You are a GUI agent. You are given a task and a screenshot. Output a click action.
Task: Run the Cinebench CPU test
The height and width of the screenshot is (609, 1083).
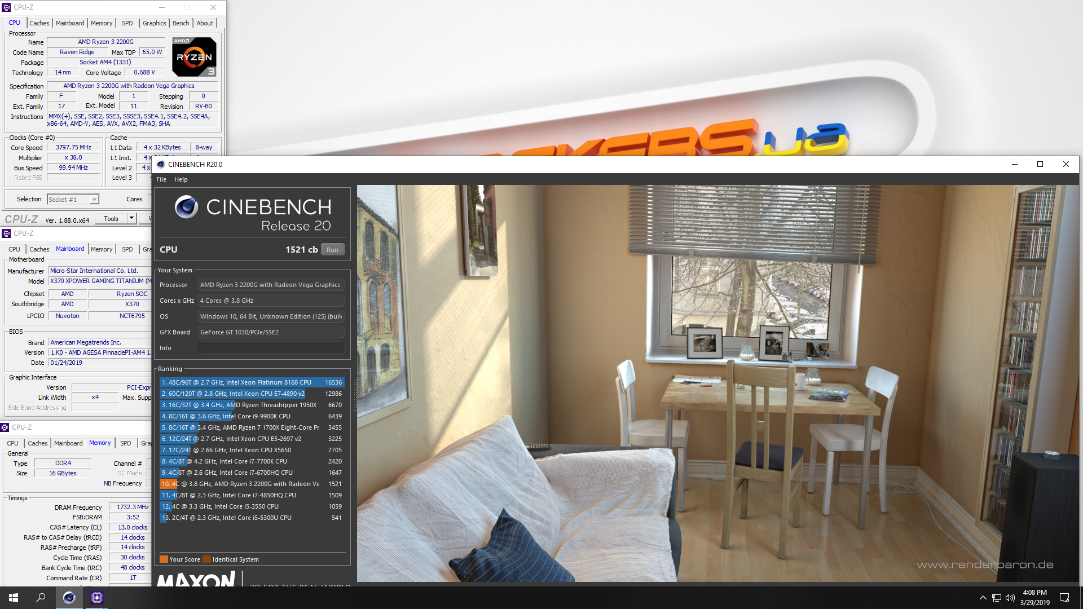333,250
